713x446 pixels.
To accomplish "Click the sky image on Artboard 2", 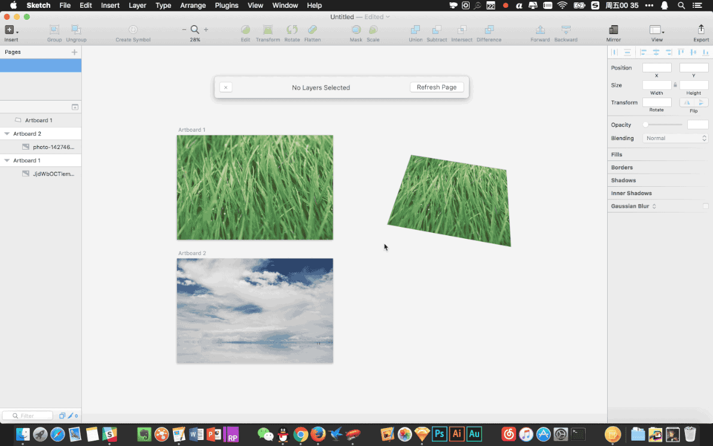I will pyautogui.click(x=255, y=311).
